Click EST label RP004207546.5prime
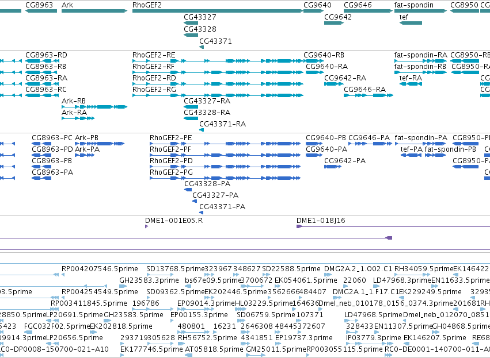The height and width of the screenshot is (358, 490). point(100,269)
